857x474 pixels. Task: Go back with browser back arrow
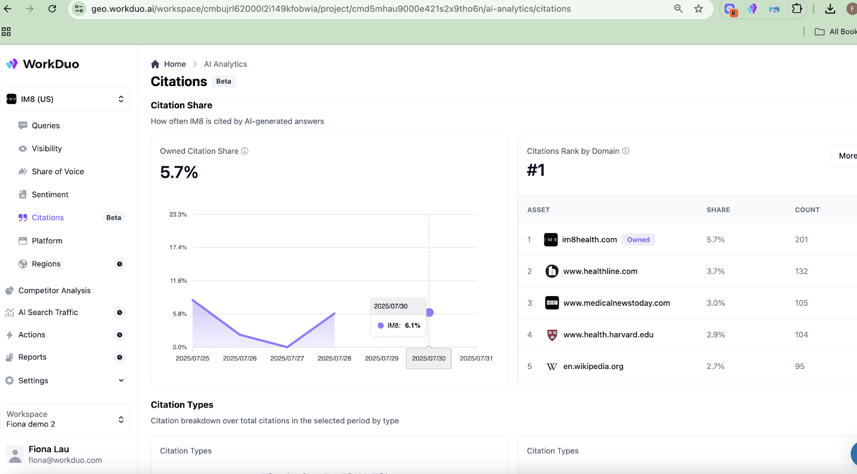point(8,9)
